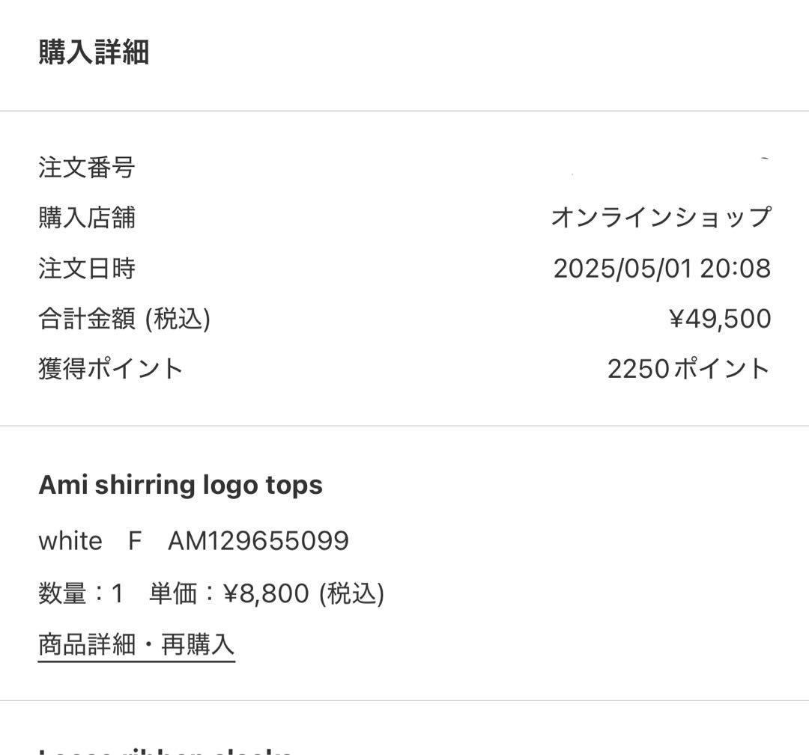The height and width of the screenshot is (755, 809).
Task: Click the order summary section
Action: click(404, 268)
